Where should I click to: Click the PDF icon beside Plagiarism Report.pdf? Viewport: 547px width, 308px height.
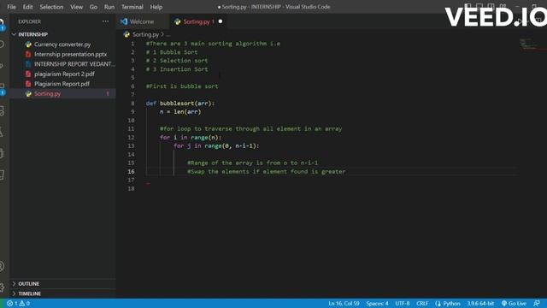click(28, 84)
